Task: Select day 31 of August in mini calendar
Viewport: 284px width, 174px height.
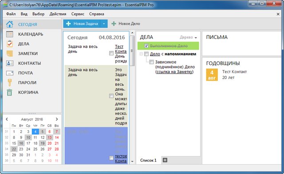Action: [28, 155]
